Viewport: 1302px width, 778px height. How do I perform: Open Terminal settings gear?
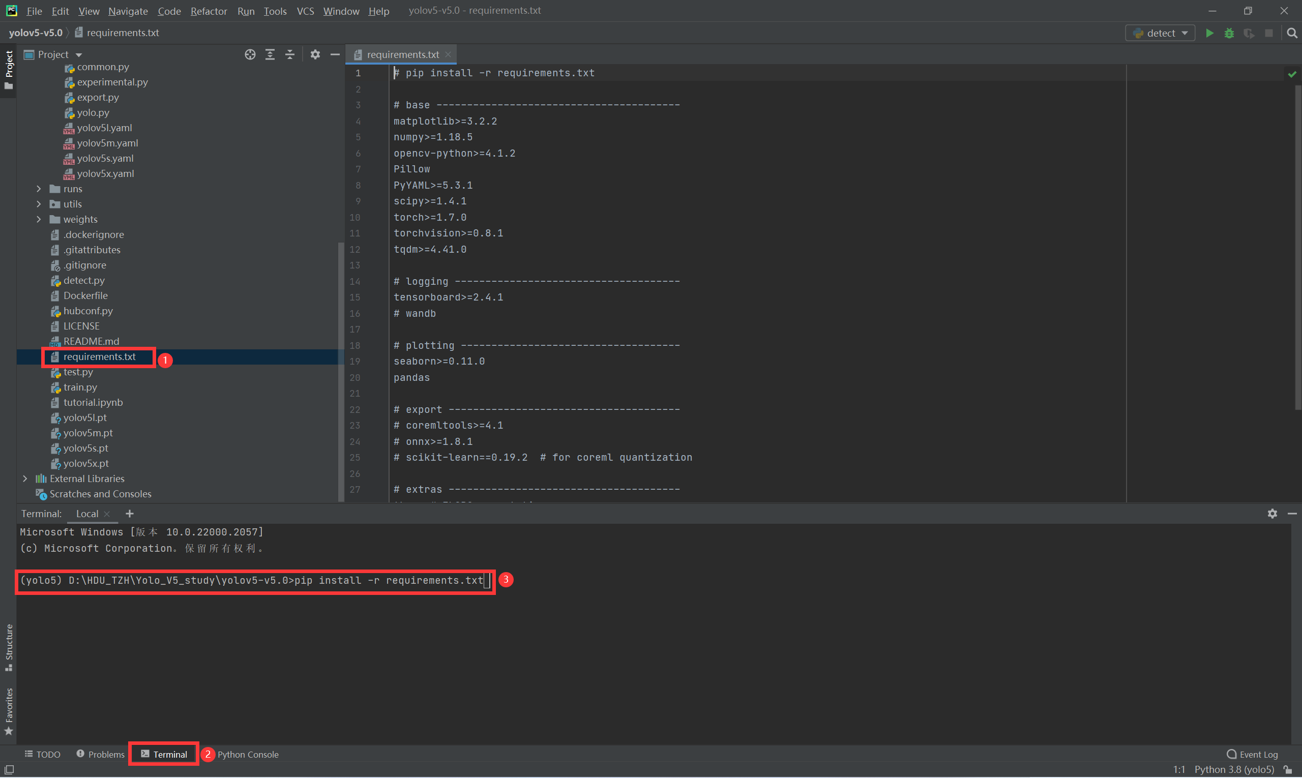coord(1273,514)
